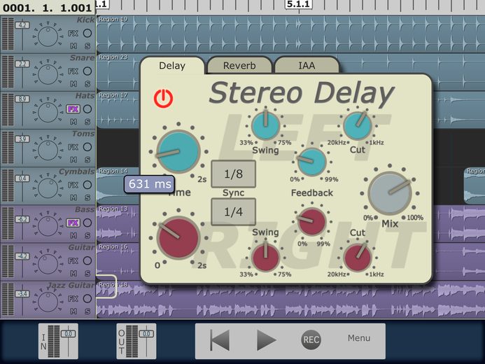Click the REC record button

(311, 340)
